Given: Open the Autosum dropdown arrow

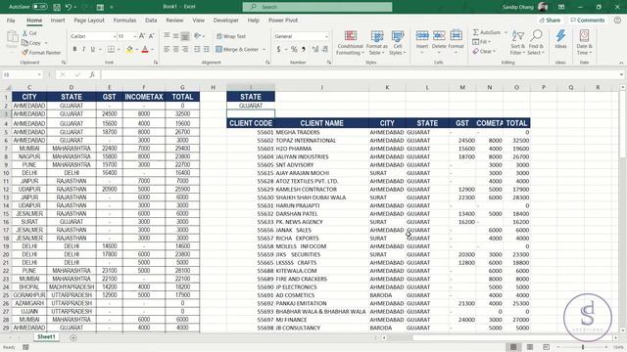Looking at the screenshot, I should (506, 32).
